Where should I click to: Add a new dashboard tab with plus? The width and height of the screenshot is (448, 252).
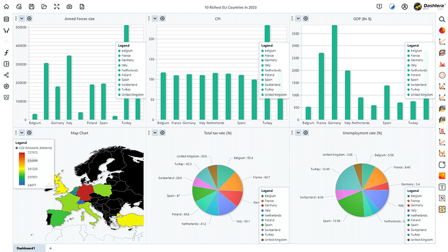(50, 248)
